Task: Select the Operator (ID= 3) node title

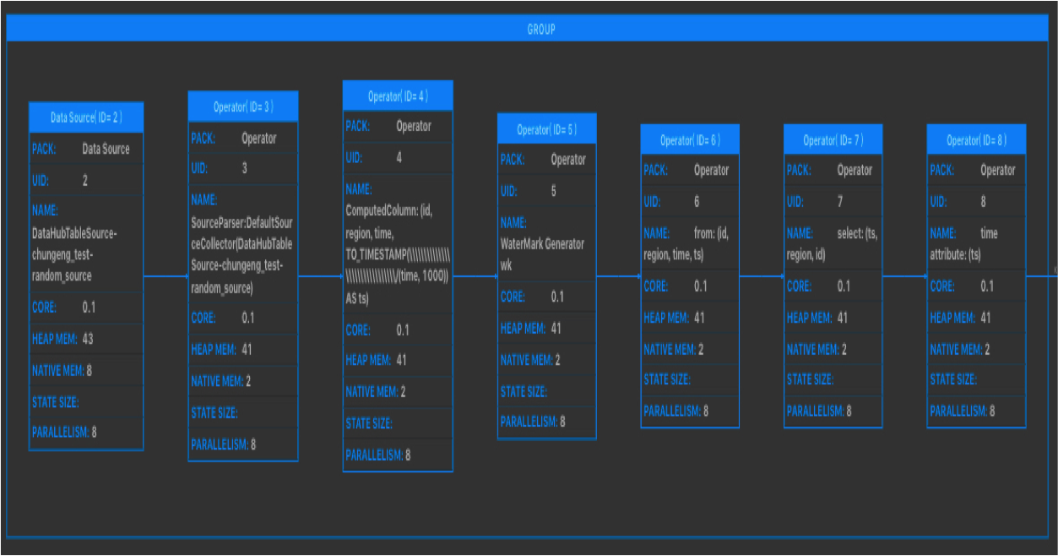Action: (243, 107)
